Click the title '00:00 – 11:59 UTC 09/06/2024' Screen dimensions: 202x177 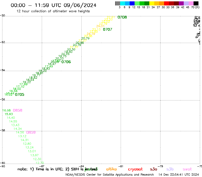point(54,5)
